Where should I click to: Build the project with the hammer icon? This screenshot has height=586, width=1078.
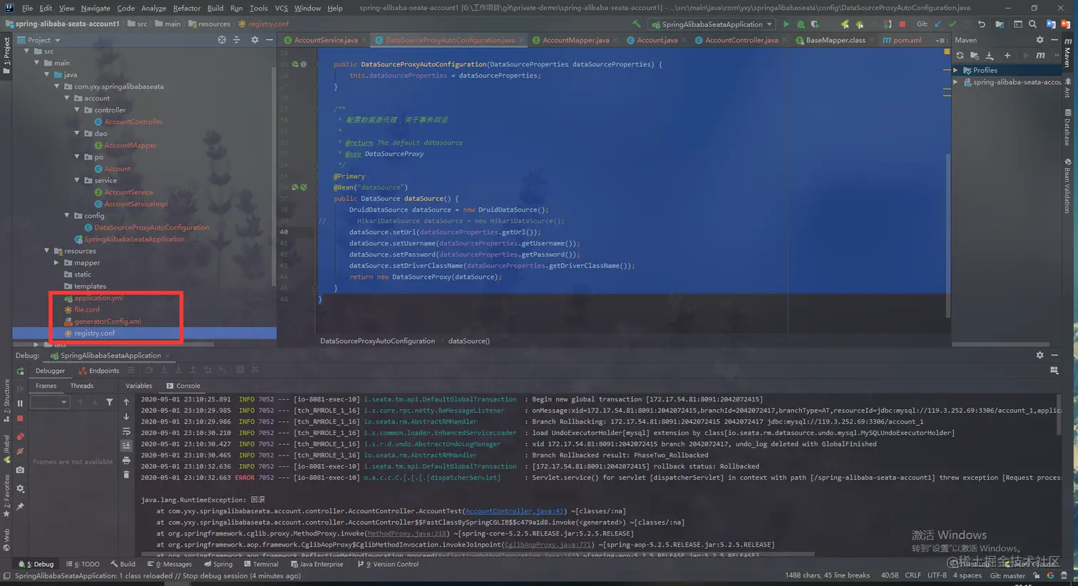pyautogui.click(x=636, y=24)
